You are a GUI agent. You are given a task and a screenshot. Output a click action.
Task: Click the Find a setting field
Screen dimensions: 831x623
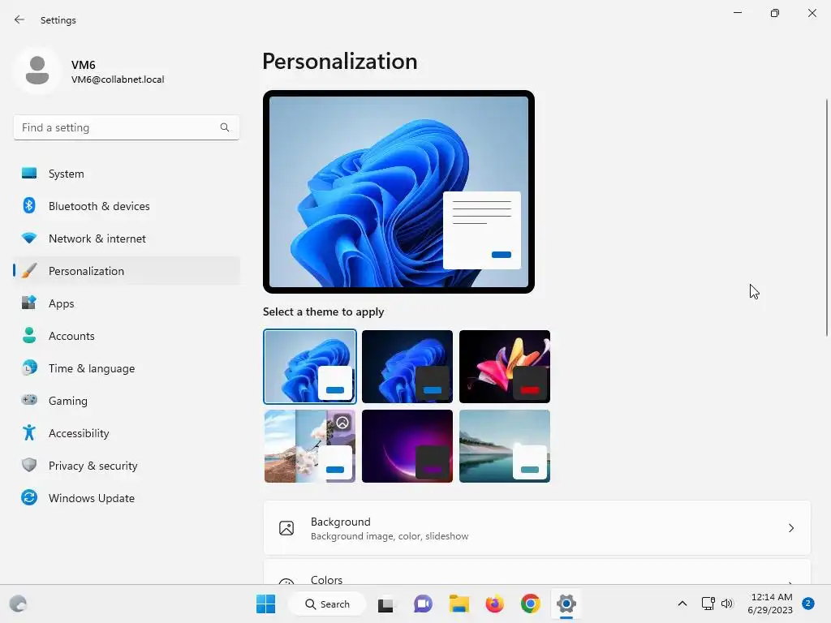coord(127,127)
